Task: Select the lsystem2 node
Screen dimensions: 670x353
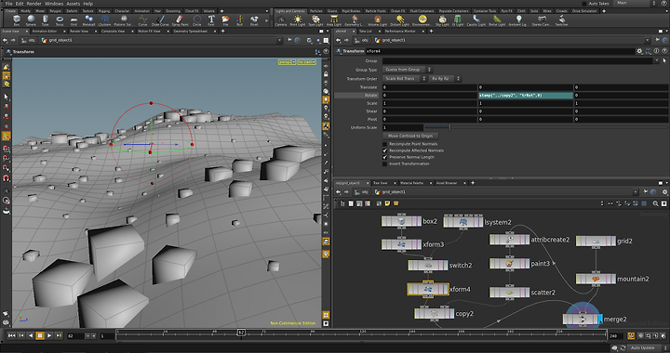Action: pos(463,222)
